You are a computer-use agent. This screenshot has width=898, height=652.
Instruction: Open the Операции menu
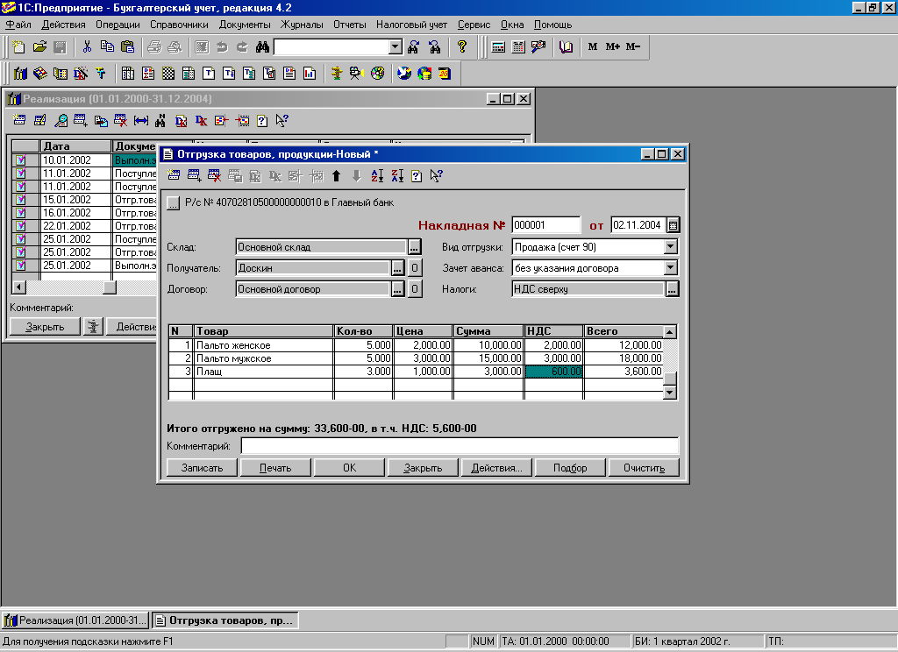point(118,25)
